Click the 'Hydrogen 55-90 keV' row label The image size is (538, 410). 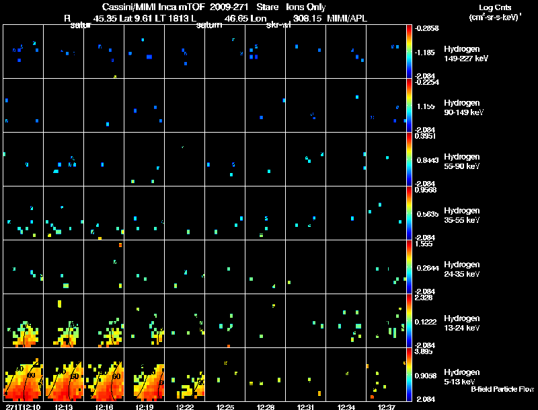tap(461, 162)
